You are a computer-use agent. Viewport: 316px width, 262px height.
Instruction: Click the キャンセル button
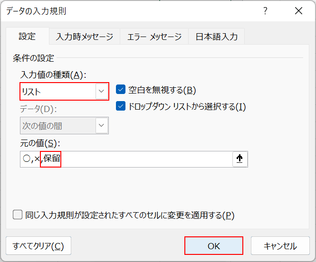[280, 246]
